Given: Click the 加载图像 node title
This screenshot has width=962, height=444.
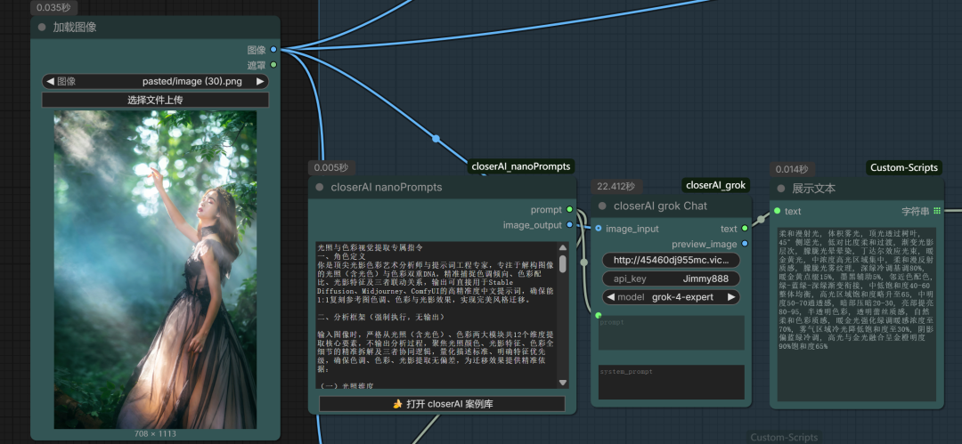Looking at the screenshot, I should (x=75, y=27).
